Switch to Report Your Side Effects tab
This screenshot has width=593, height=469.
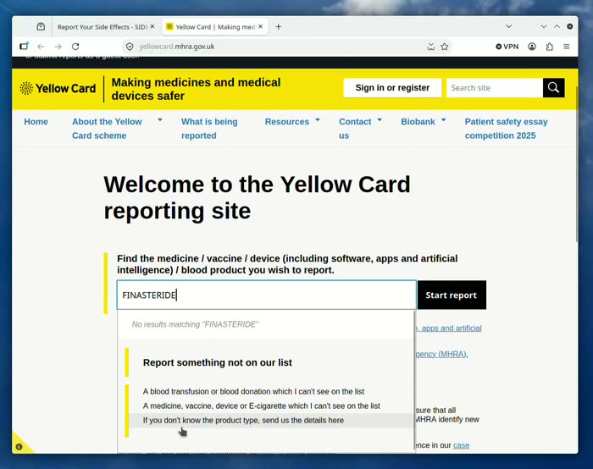coord(103,27)
